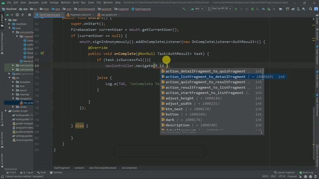Open the Navigate menu
Screen dimensions: 319x179
(33, 2)
